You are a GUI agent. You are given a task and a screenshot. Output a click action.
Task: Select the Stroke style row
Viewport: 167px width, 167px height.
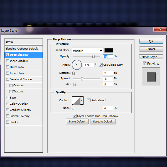23,122
